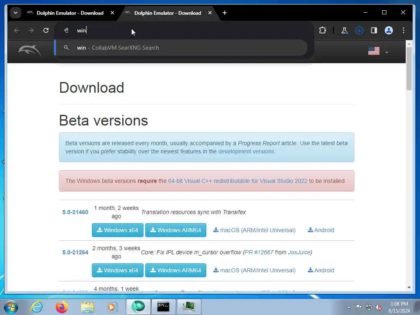Download macOS build for 5.0-21460

pyautogui.click(x=254, y=230)
